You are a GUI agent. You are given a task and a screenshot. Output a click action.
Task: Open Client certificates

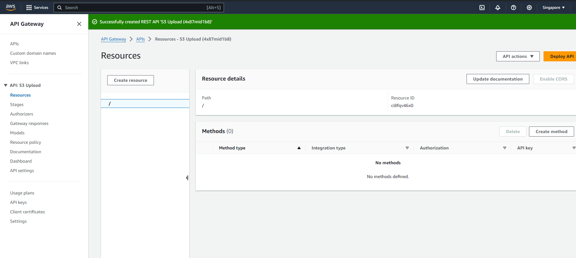[27, 212]
